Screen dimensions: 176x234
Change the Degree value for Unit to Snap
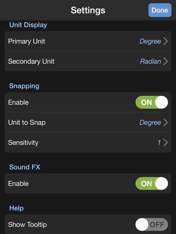point(150,122)
